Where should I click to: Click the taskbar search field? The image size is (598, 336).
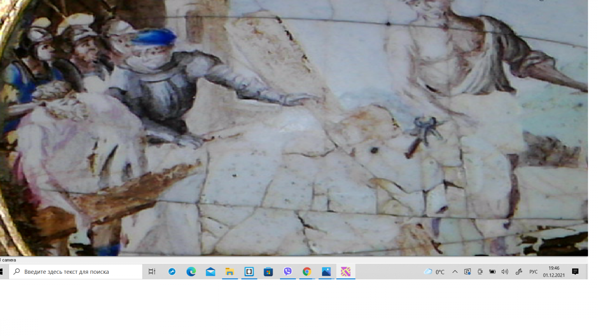pyautogui.click(x=76, y=272)
